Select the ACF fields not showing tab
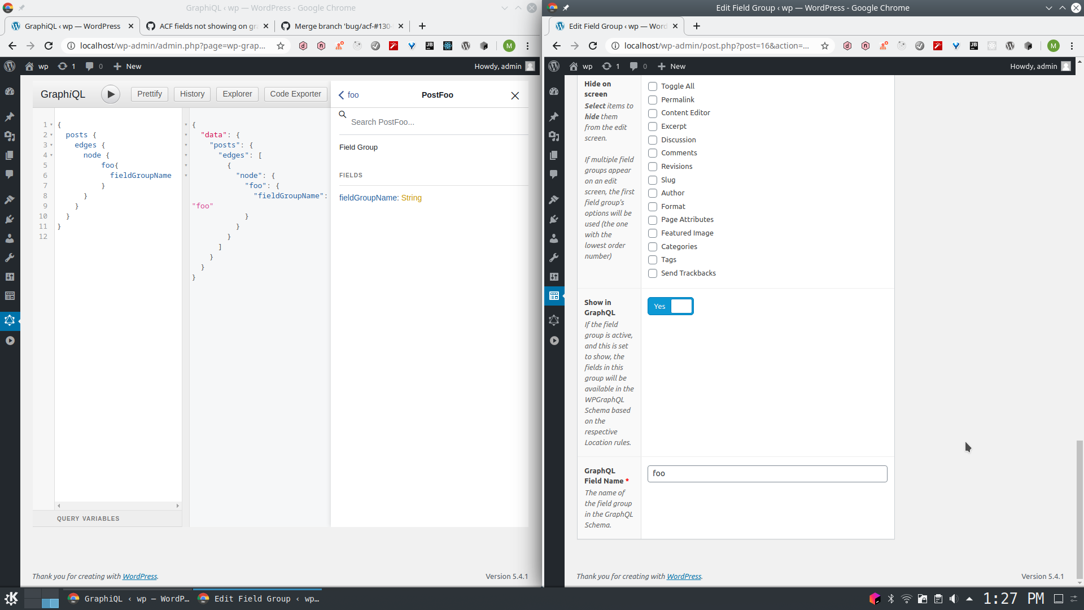 point(203,26)
